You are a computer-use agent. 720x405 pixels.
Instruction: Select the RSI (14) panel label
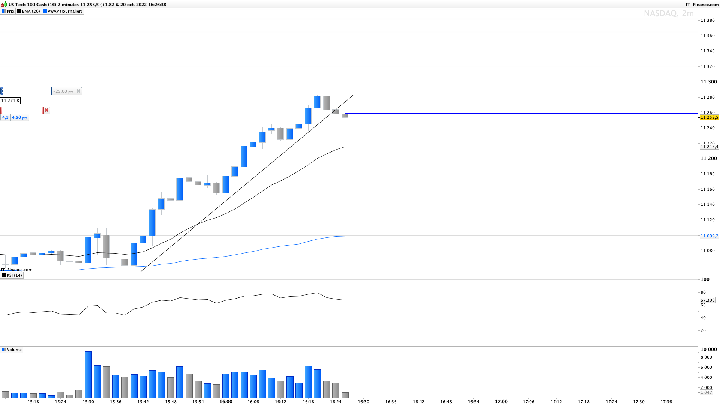pyautogui.click(x=14, y=276)
